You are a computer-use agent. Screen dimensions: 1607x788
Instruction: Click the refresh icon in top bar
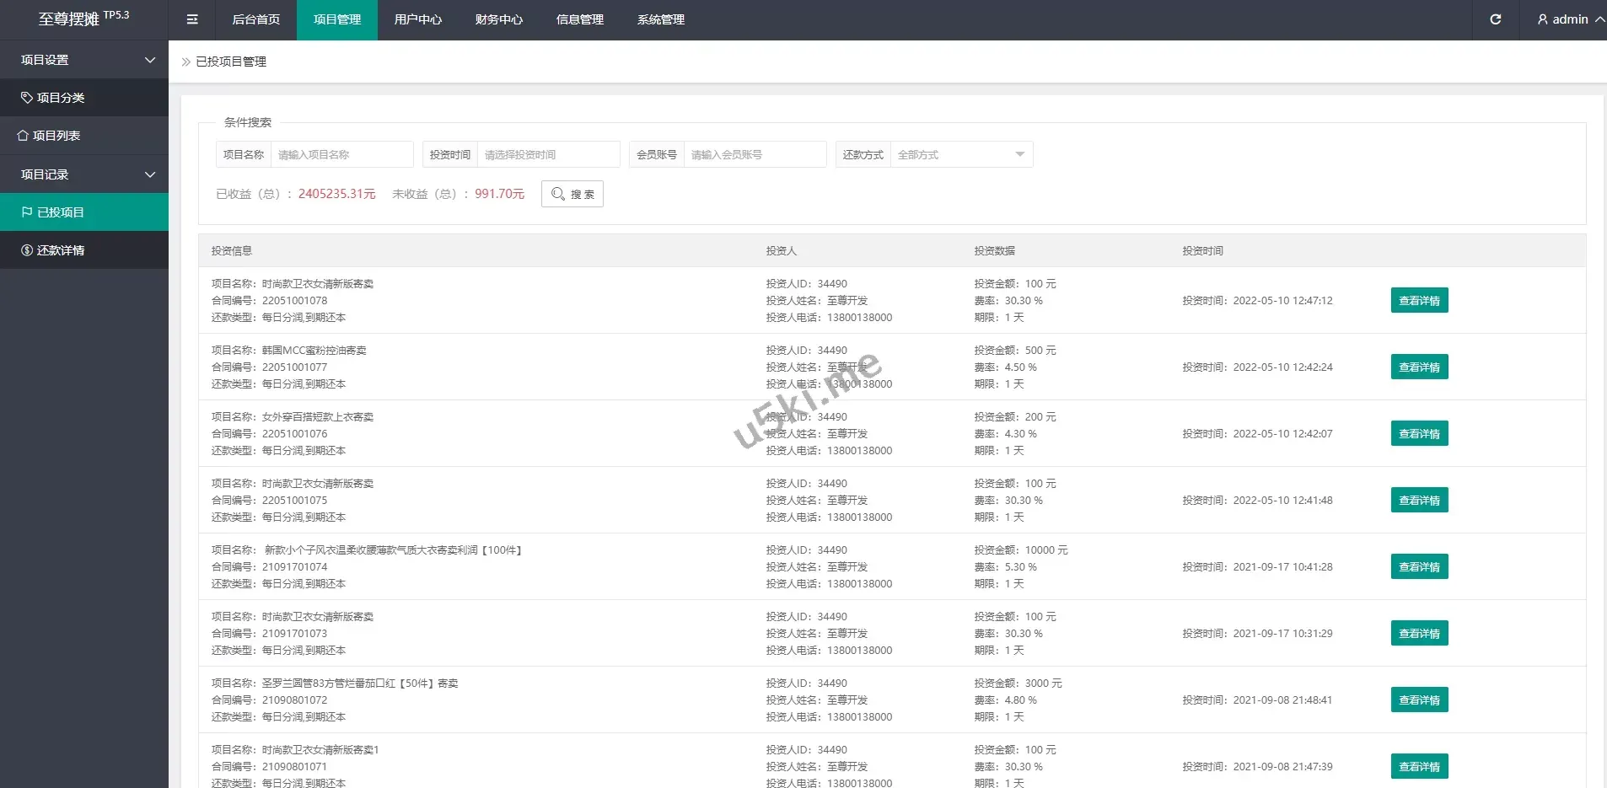[1495, 19]
